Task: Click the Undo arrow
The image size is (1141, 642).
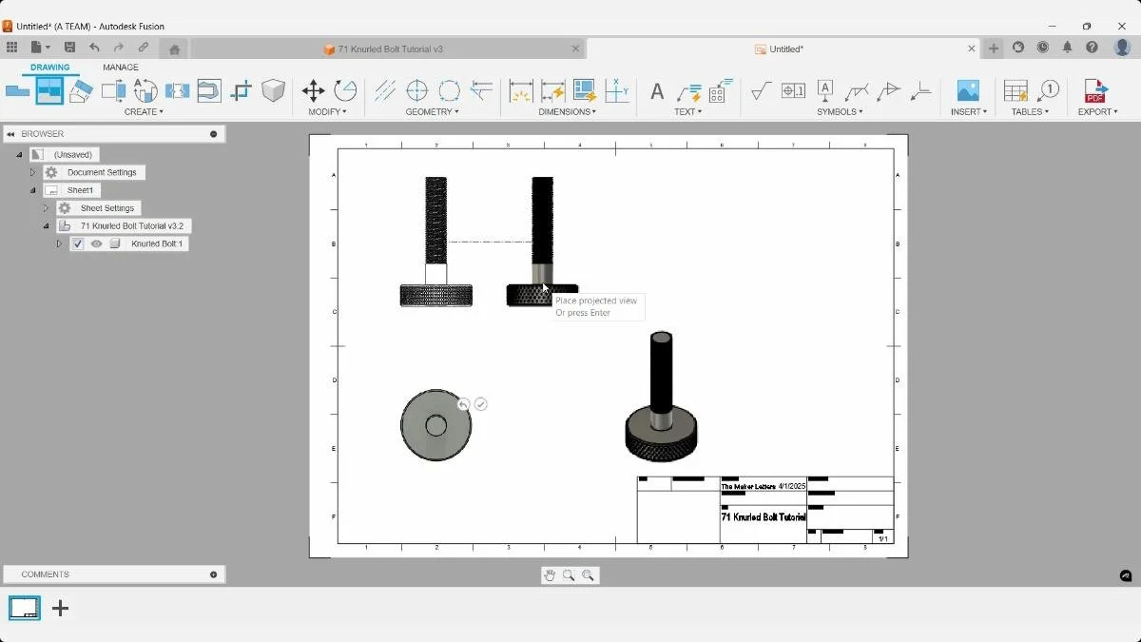Action: (x=94, y=48)
